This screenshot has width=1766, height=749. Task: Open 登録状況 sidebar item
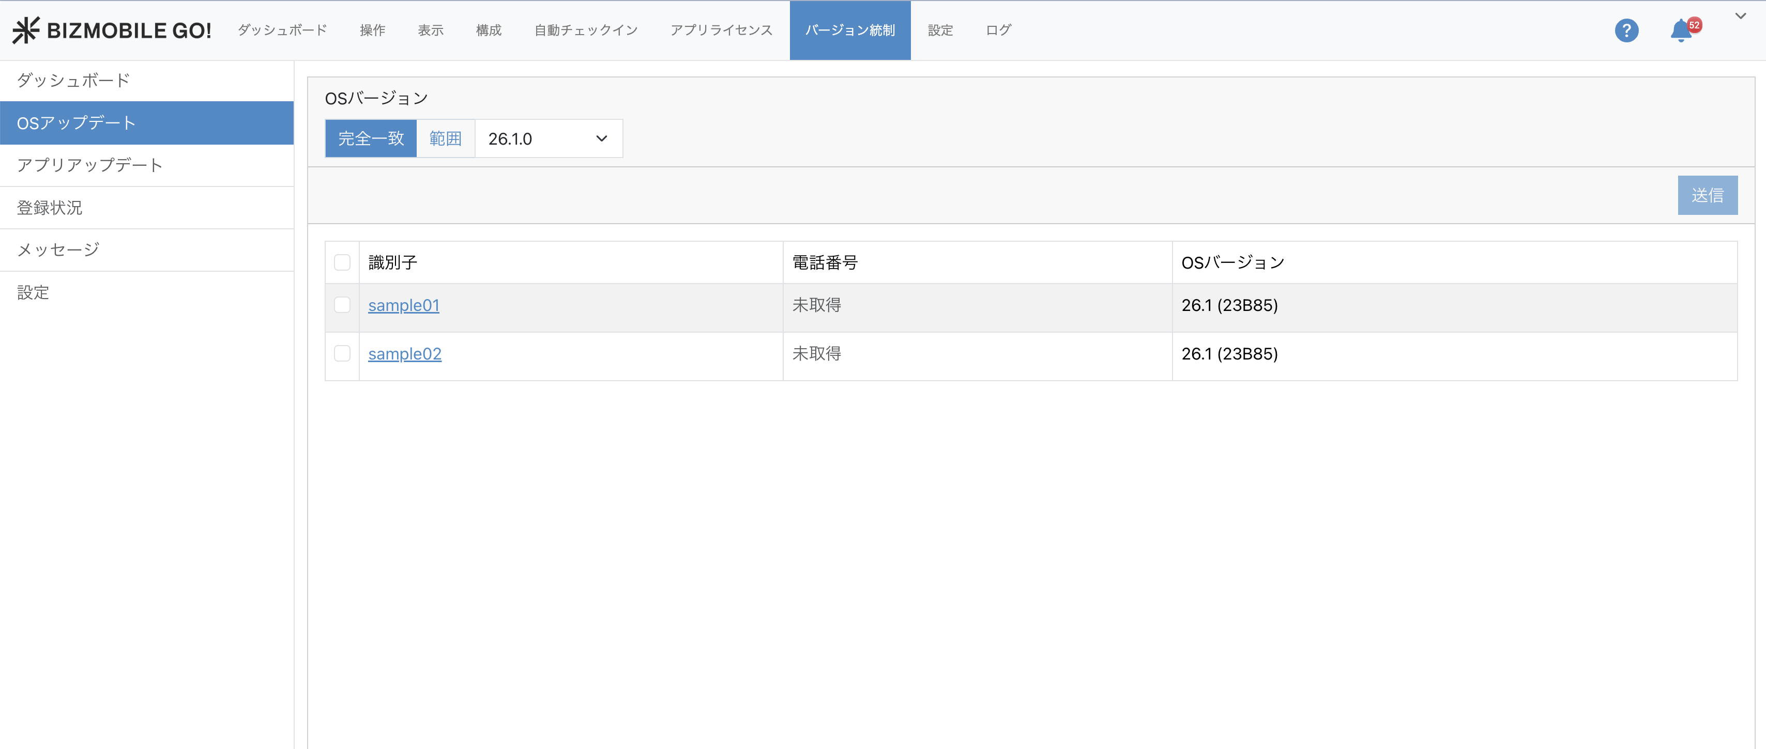point(49,208)
